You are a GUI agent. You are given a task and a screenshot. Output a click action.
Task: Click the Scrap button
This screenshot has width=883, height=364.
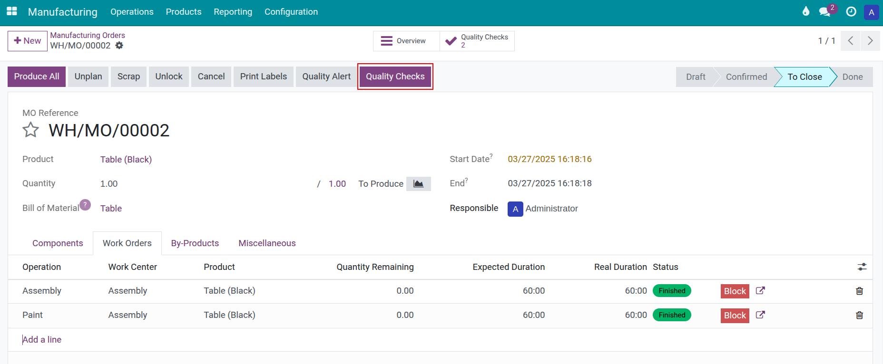click(x=128, y=77)
